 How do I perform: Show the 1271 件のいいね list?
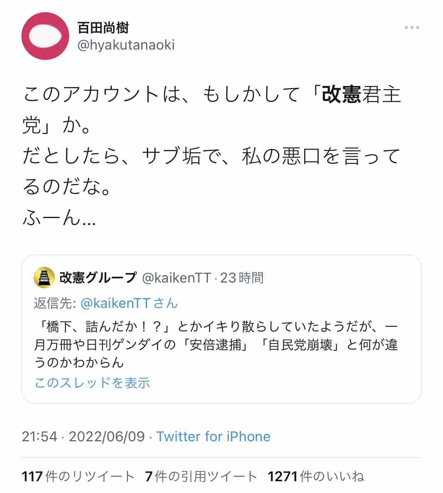[x=316, y=476]
